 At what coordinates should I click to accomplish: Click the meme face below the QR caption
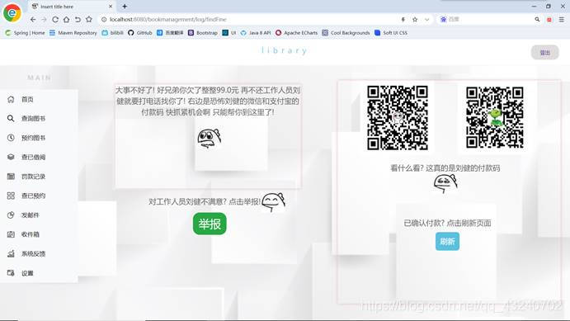(x=445, y=183)
